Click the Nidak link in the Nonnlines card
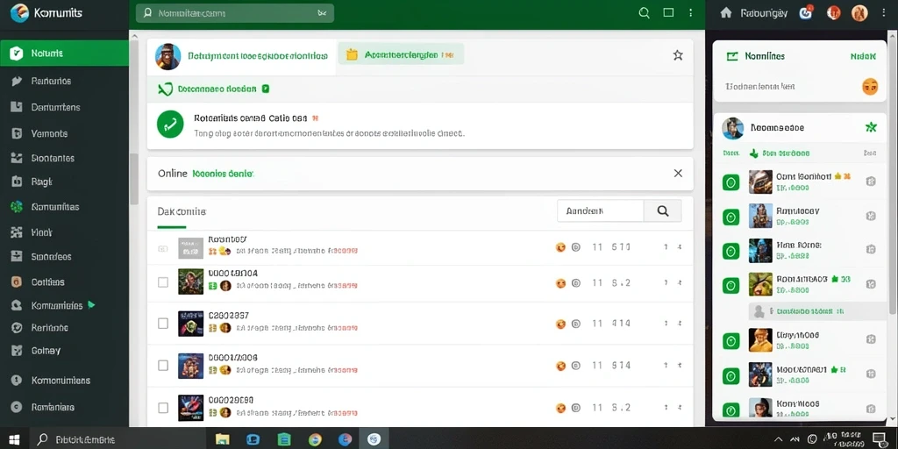Viewport: 898px width, 449px height. click(863, 56)
